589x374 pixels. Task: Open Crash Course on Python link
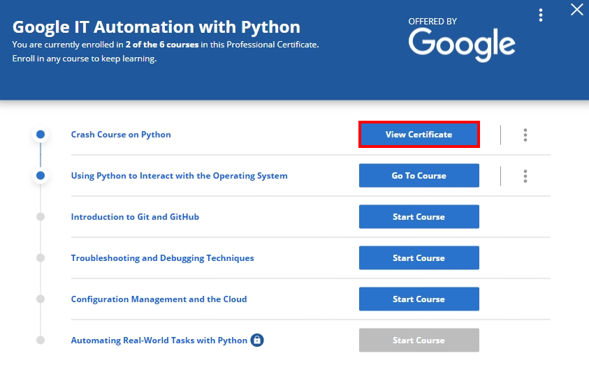coord(121,135)
